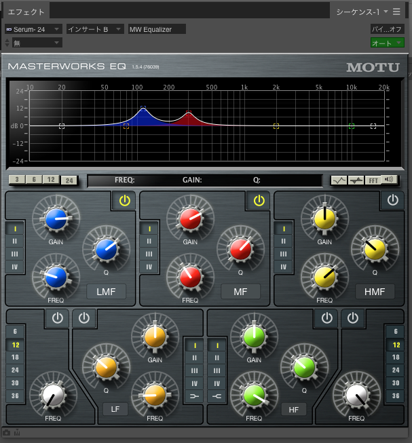
Task: Click the red MF frequency knob
Action: 190,277
